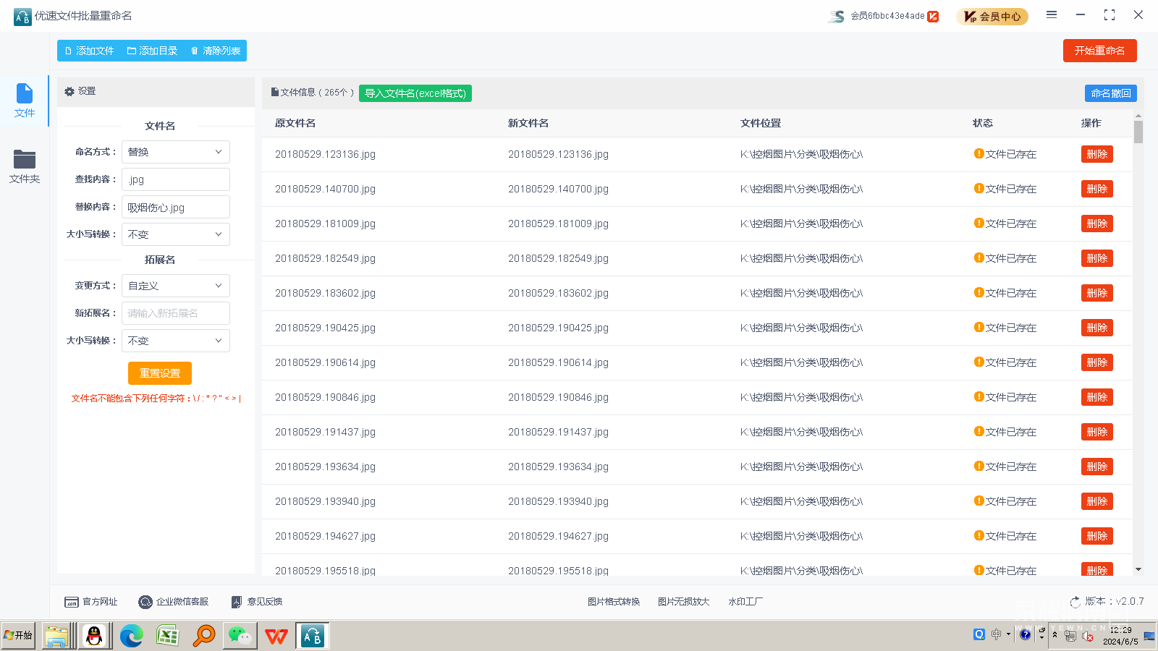The height and width of the screenshot is (651, 1158).
Task: Click 添加目录 to add a folder
Action: [x=152, y=51]
